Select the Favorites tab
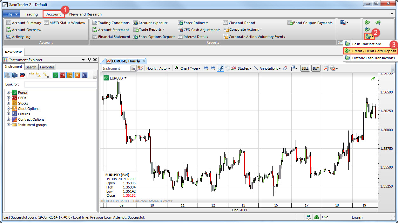 47,67
